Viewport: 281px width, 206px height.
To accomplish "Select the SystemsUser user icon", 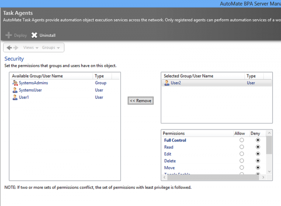I will coord(15,90).
